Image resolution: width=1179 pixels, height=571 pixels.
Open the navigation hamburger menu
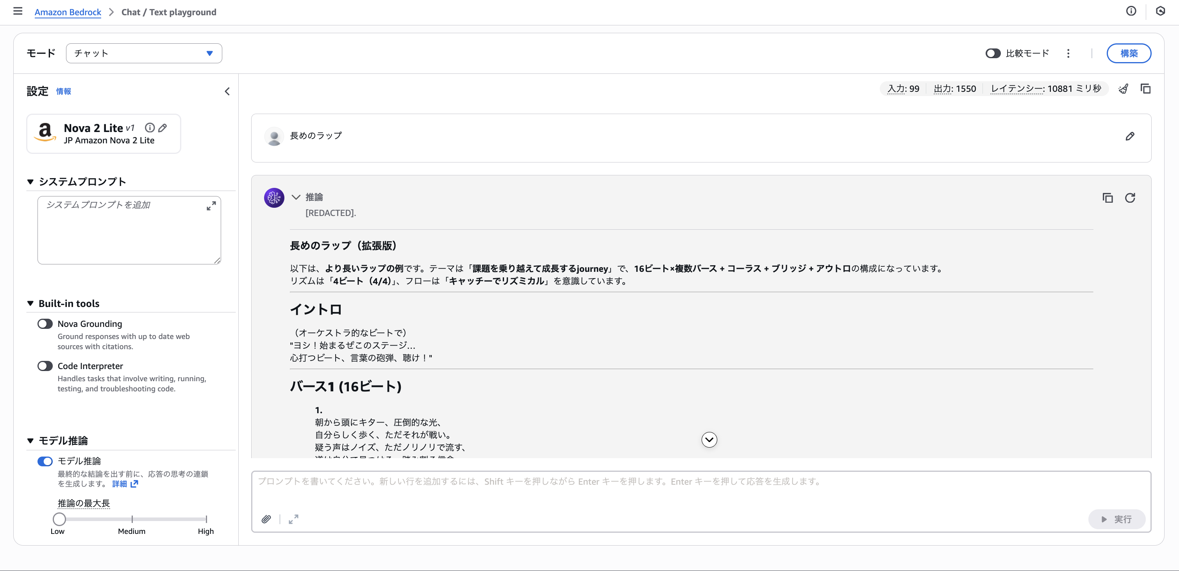coord(18,11)
